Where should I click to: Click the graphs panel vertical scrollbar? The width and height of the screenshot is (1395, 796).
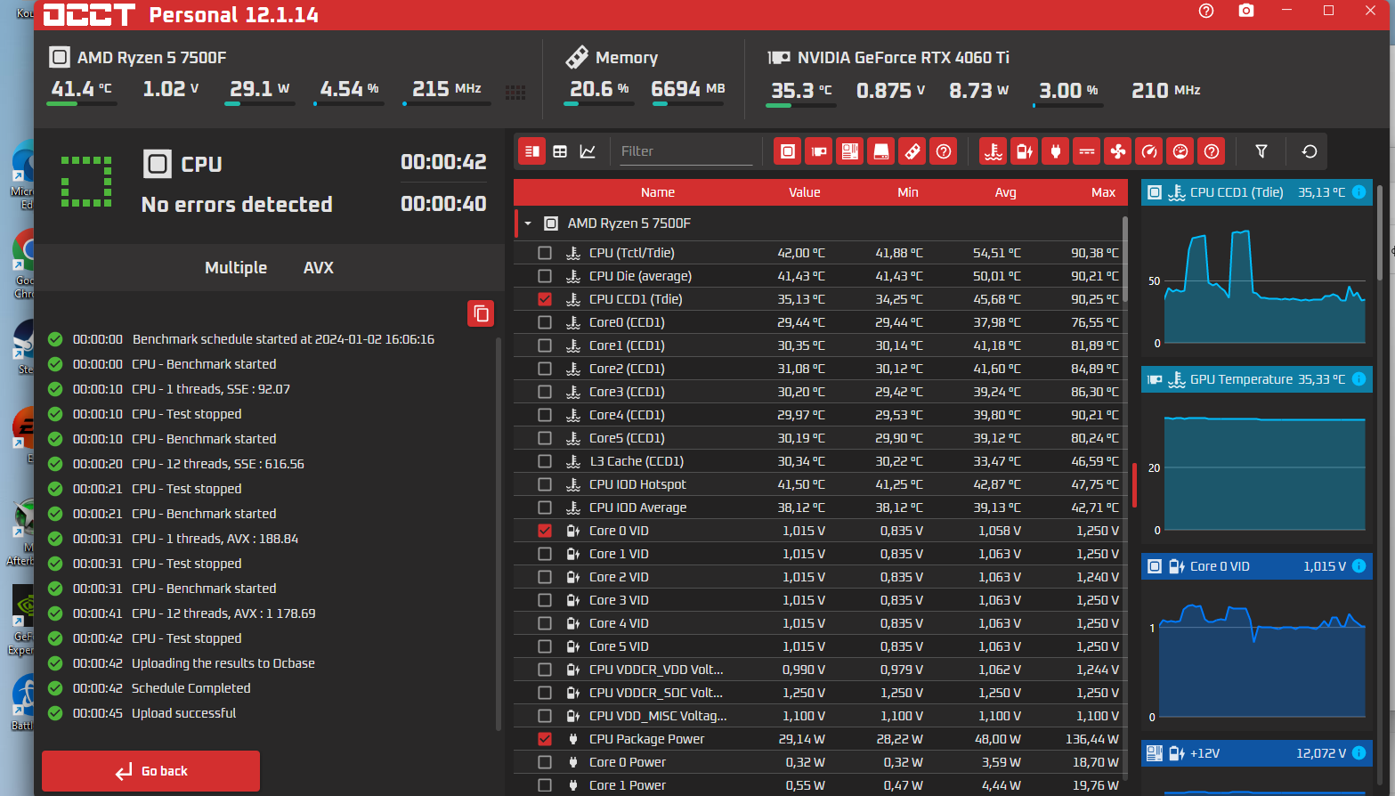[x=1381, y=231]
